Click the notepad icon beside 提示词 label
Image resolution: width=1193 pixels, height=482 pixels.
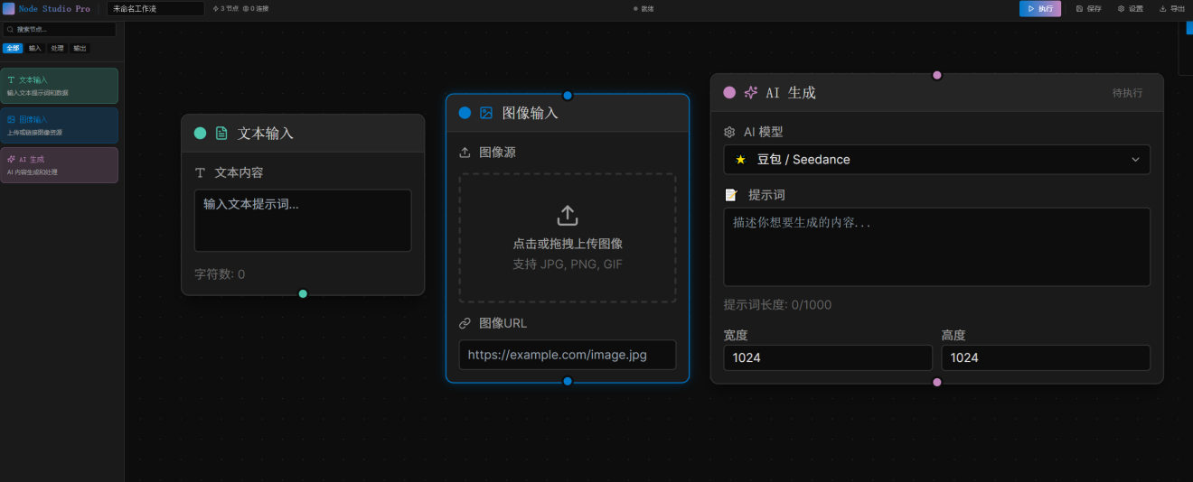tap(731, 195)
